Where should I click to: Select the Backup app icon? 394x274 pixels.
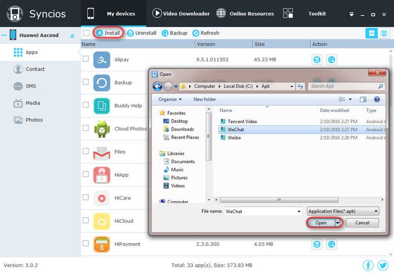click(101, 83)
